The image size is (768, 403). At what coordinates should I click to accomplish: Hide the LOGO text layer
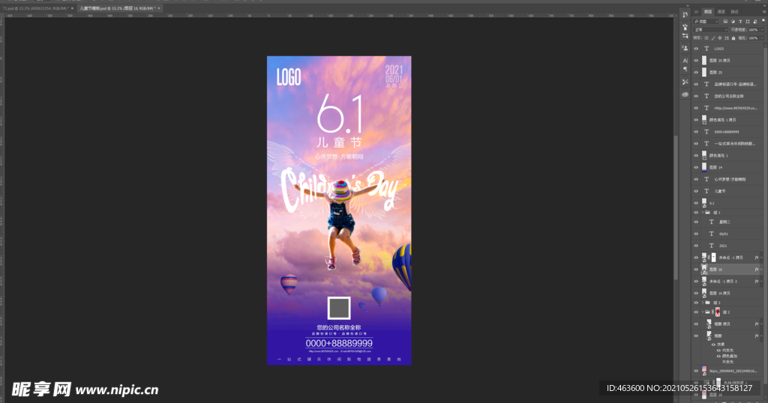[696, 49]
